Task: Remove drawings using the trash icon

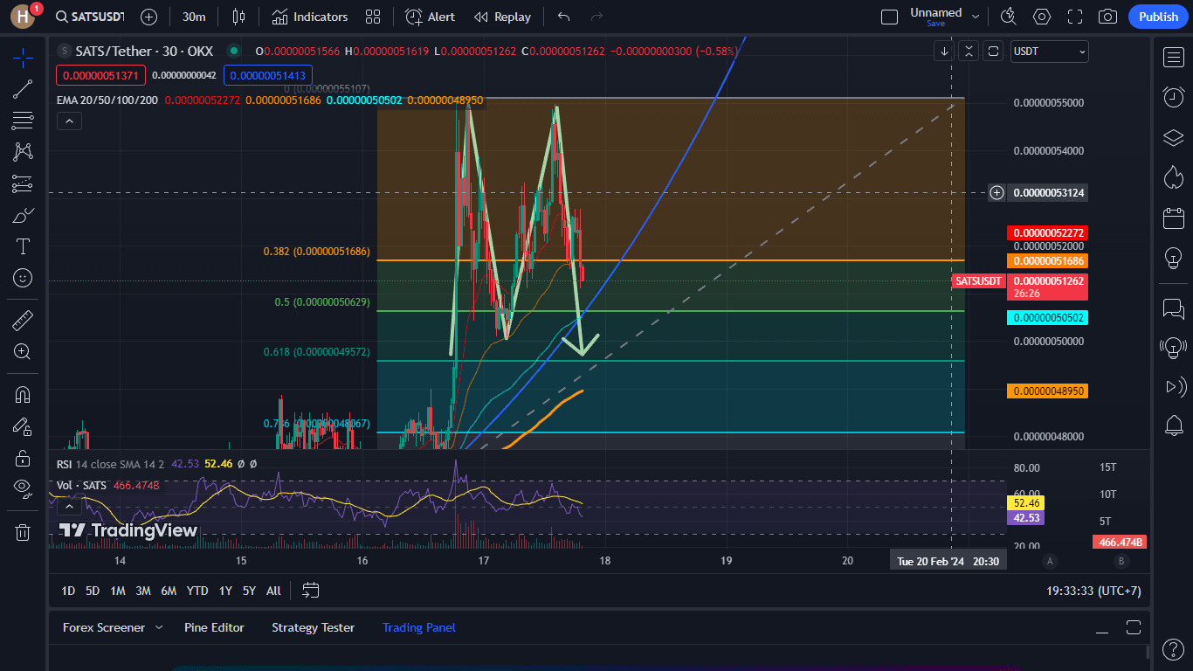Action: (22, 531)
